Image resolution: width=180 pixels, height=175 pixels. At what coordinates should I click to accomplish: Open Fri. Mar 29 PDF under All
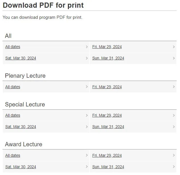point(107,47)
